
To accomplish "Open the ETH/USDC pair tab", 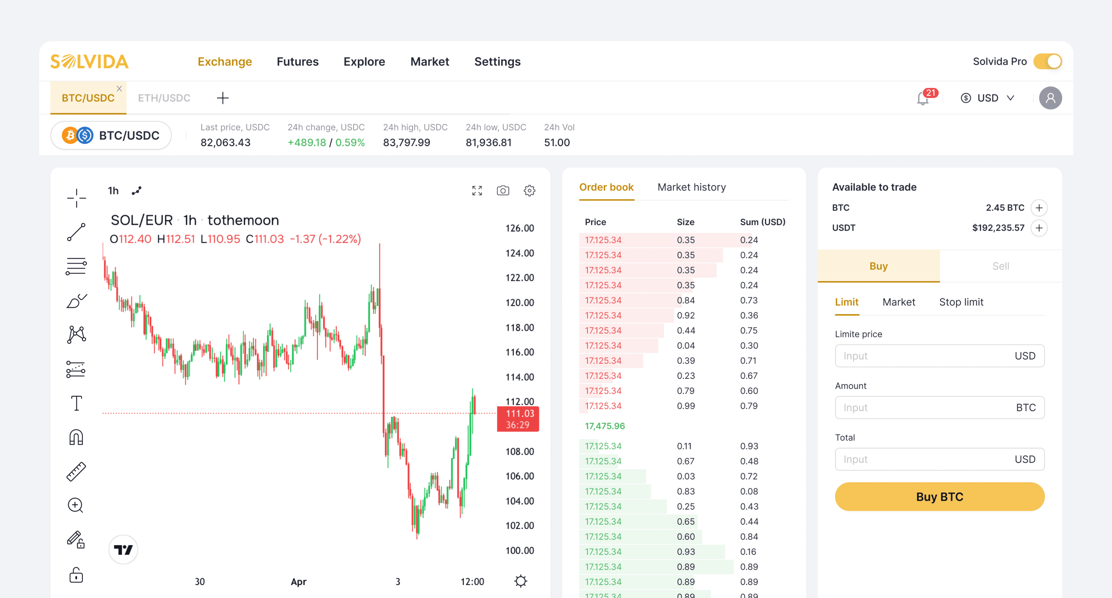I will [164, 98].
